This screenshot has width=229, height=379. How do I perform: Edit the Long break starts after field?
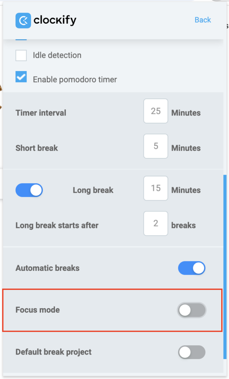[156, 224]
